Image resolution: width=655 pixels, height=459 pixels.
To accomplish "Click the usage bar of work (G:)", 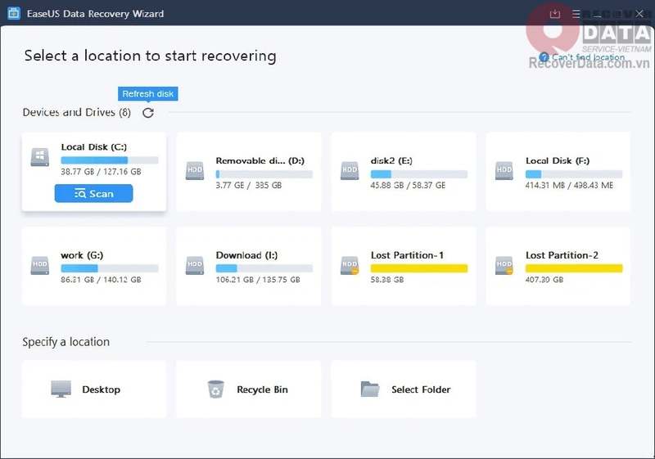I will (x=110, y=268).
